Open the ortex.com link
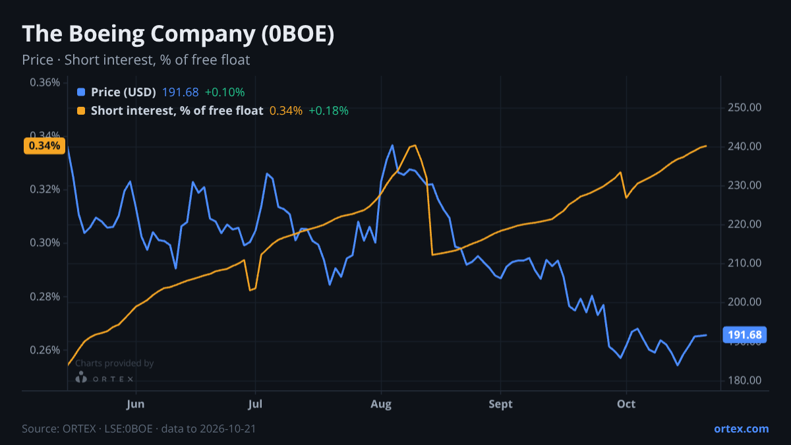 (x=742, y=429)
